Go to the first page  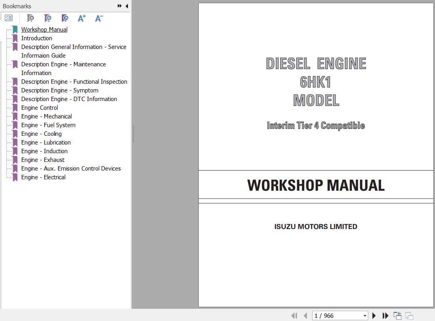pyautogui.click(x=294, y=315)
